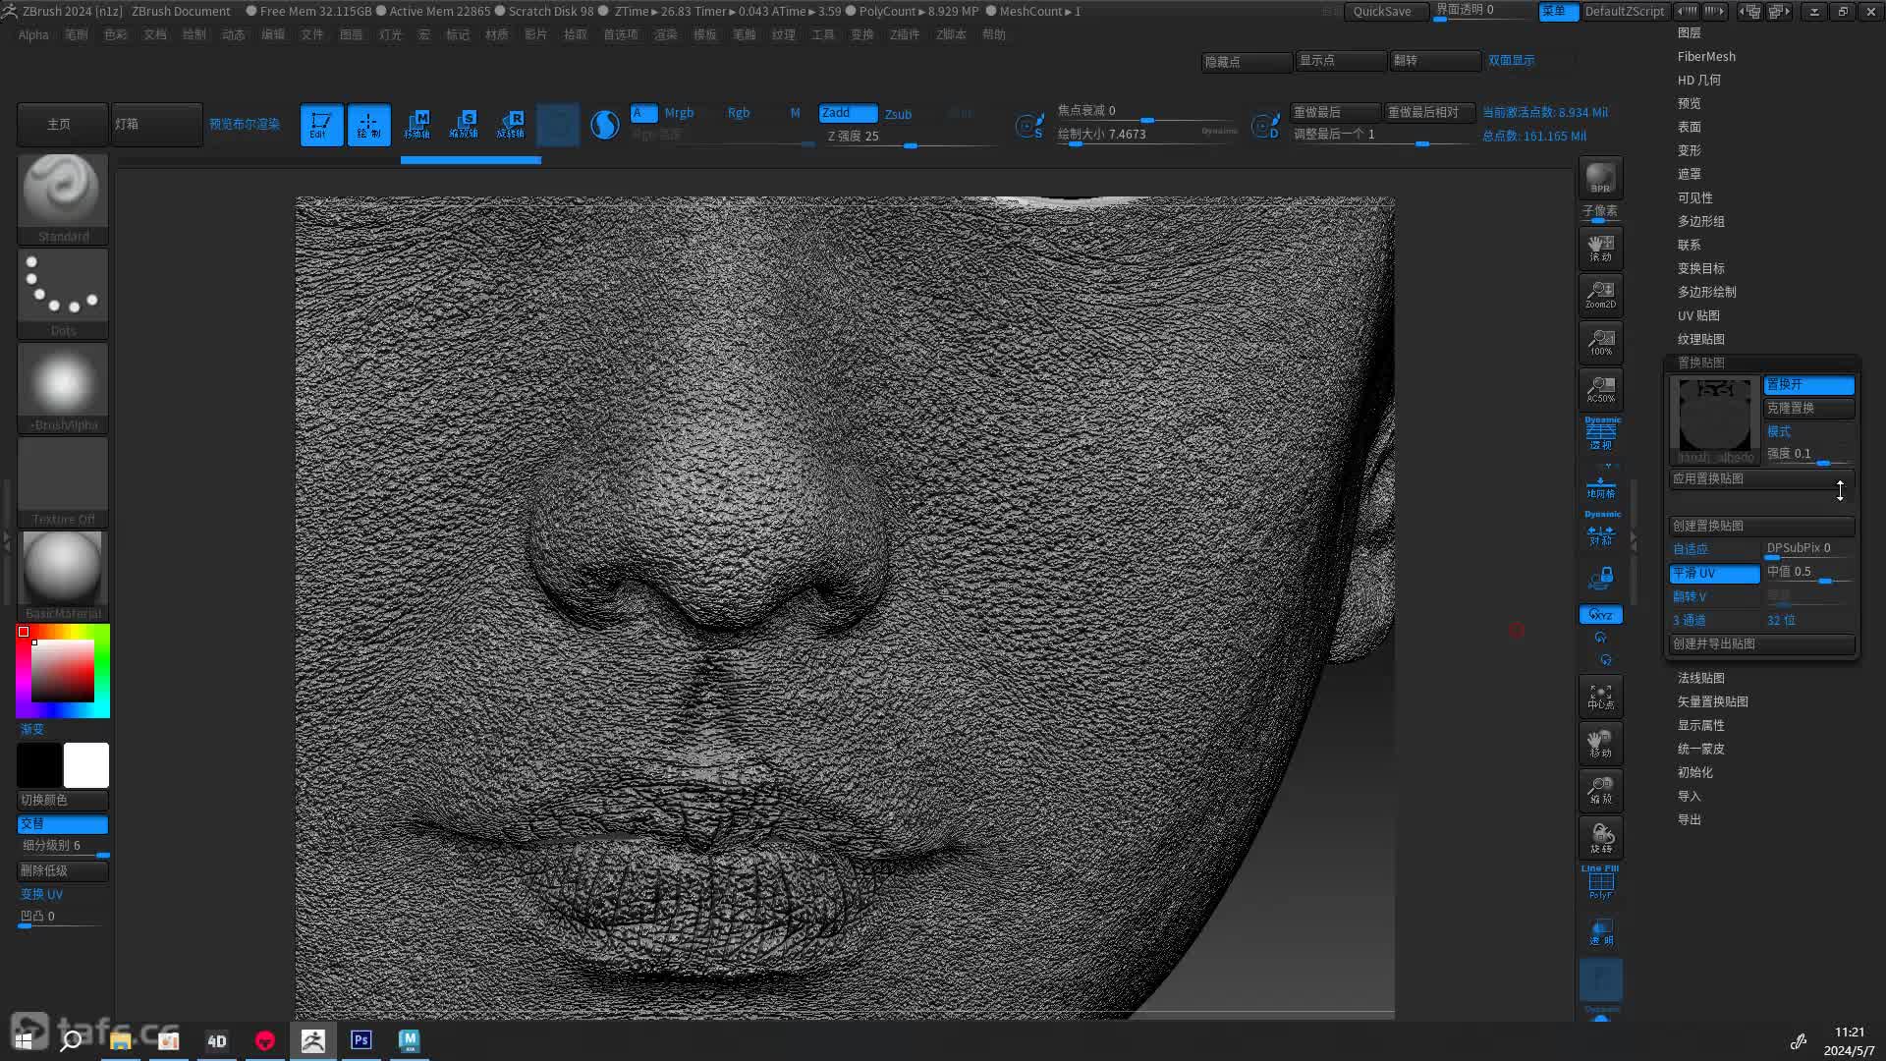
Task: Toggle the Rgb channel mode
Action: [x=738, y=113]
